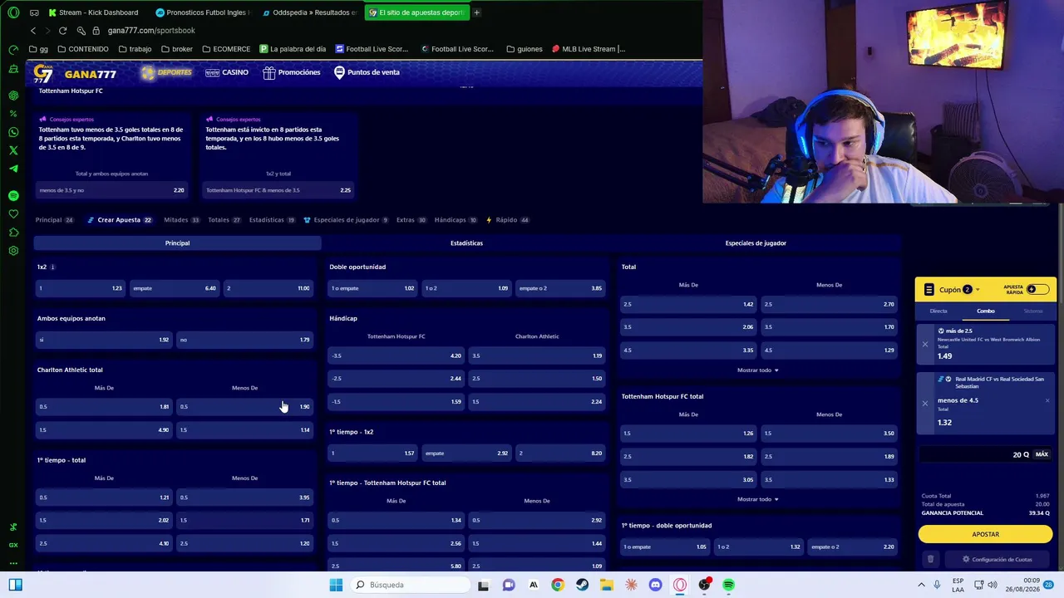The width and height of the screenshot is (1064, 598).
Task: Open Opera sidebar speed dial icon
Action: pos(13,50)
